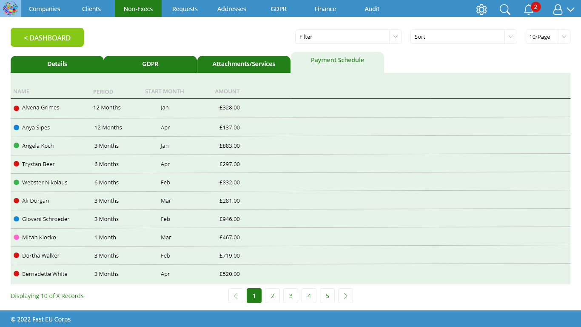Open the Audit menu
Screen dimensions: 581x327
tap(372, 9)
